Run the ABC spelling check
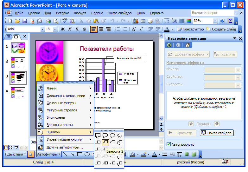Screen dimensions: 248x172 (x=65, y=21)
